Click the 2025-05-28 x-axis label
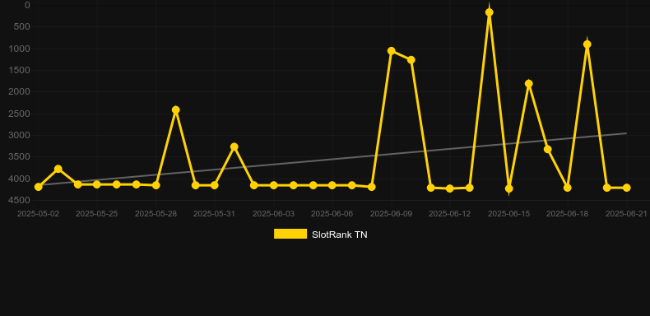 (156, 214)
